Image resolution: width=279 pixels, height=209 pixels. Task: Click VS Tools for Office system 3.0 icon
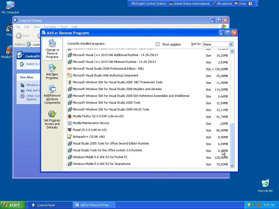[x=70, y=150]
